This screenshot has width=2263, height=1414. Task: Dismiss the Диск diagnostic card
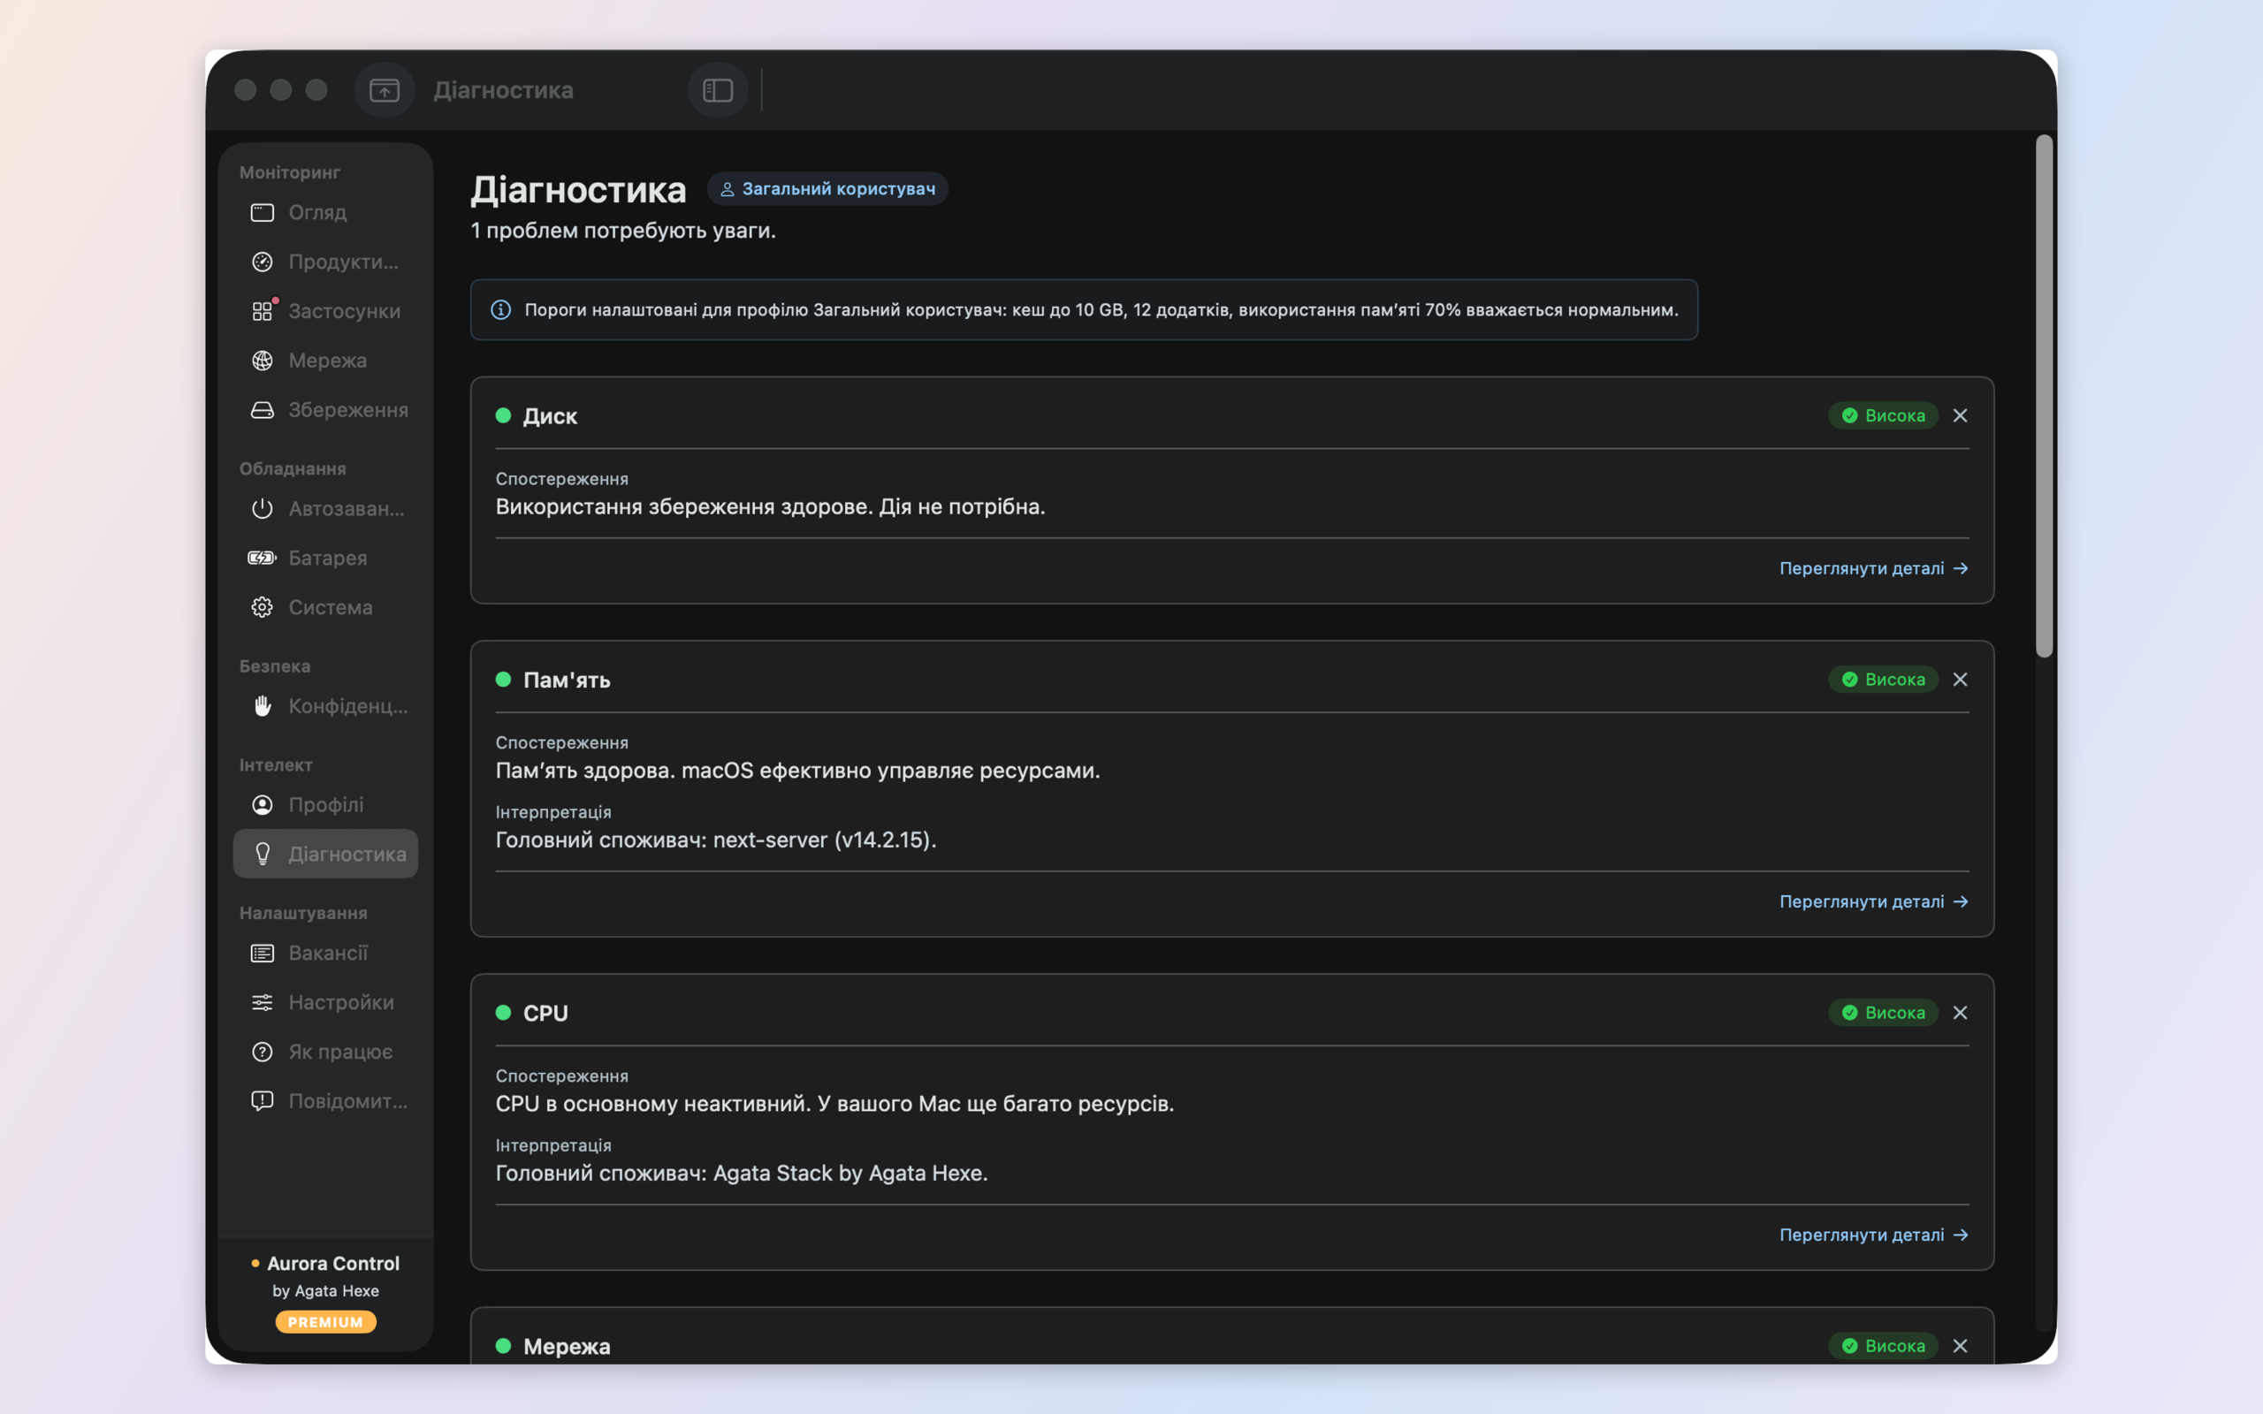tap(1960, 415)
